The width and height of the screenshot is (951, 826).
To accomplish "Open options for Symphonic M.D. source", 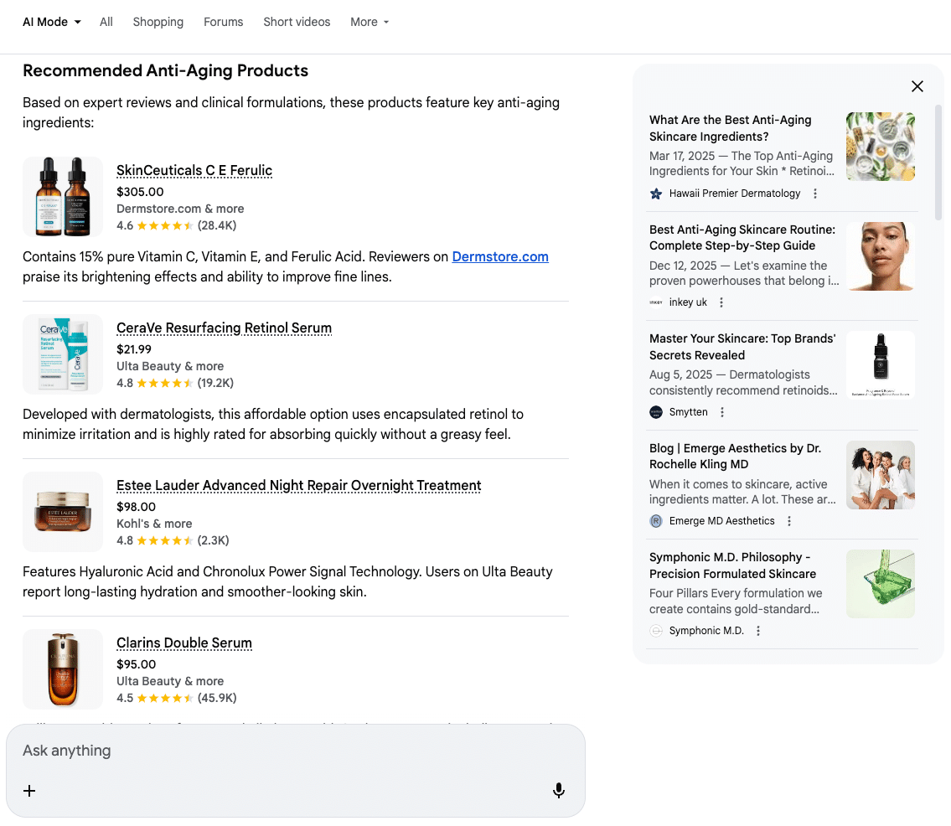I will 758,631.
